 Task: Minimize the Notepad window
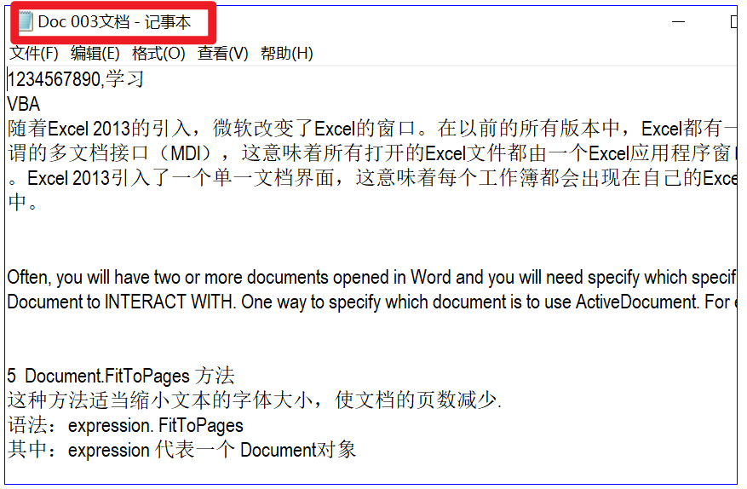tap(678, 22)
